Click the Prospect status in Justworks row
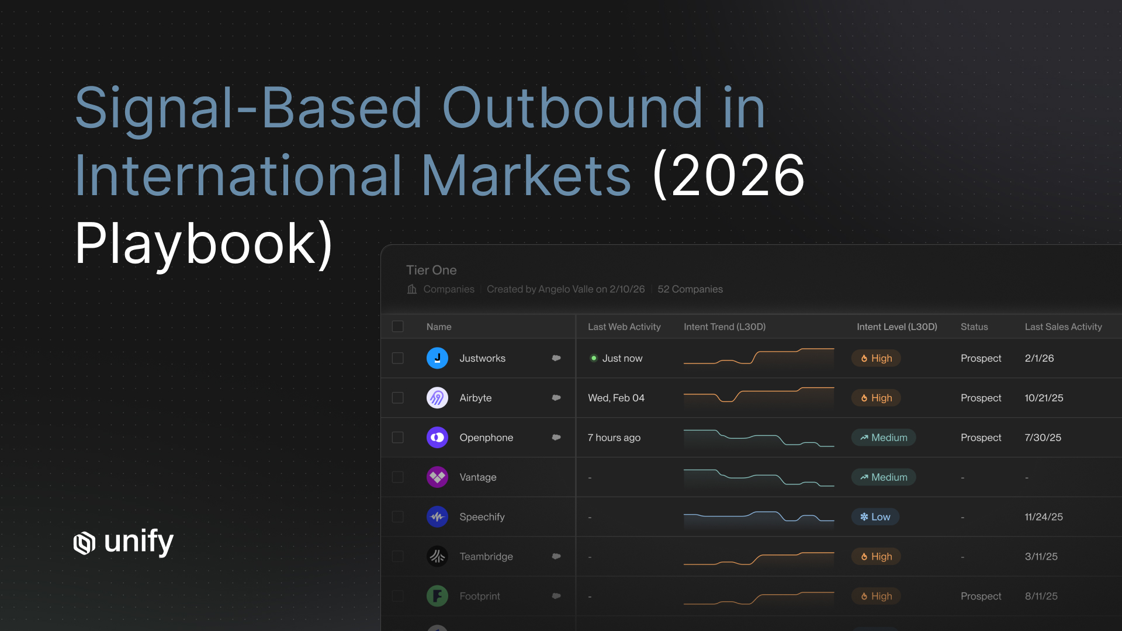The height and width of the screenshot is (631, 1122). pyautogui.click(x=981, y=358)
